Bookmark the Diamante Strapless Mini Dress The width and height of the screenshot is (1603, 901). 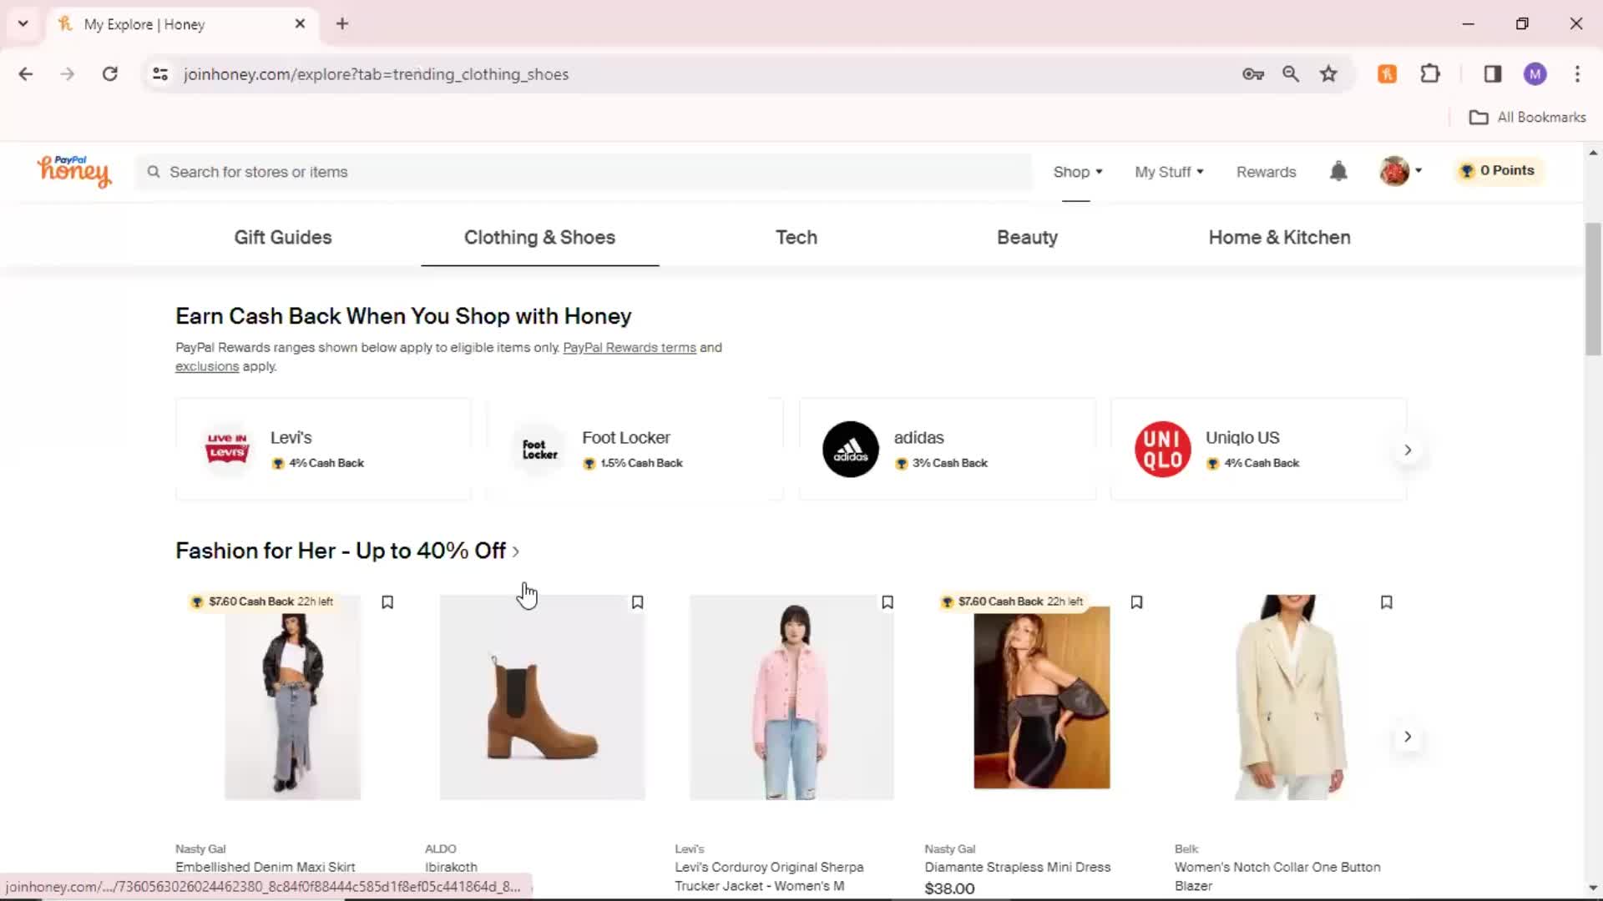(1136, 602)
